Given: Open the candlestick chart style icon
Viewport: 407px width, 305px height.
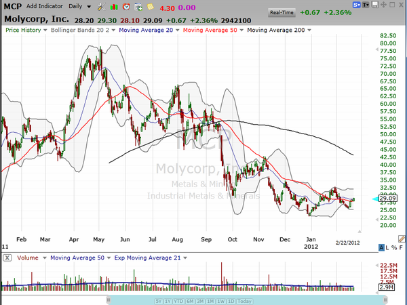Looking at the screenshot, I should [x=114, y=7].
